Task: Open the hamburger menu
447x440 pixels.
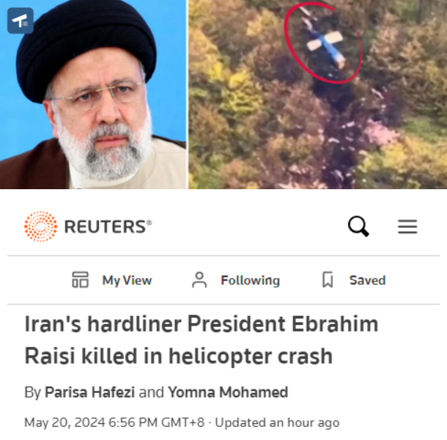Action: [407, 227]
